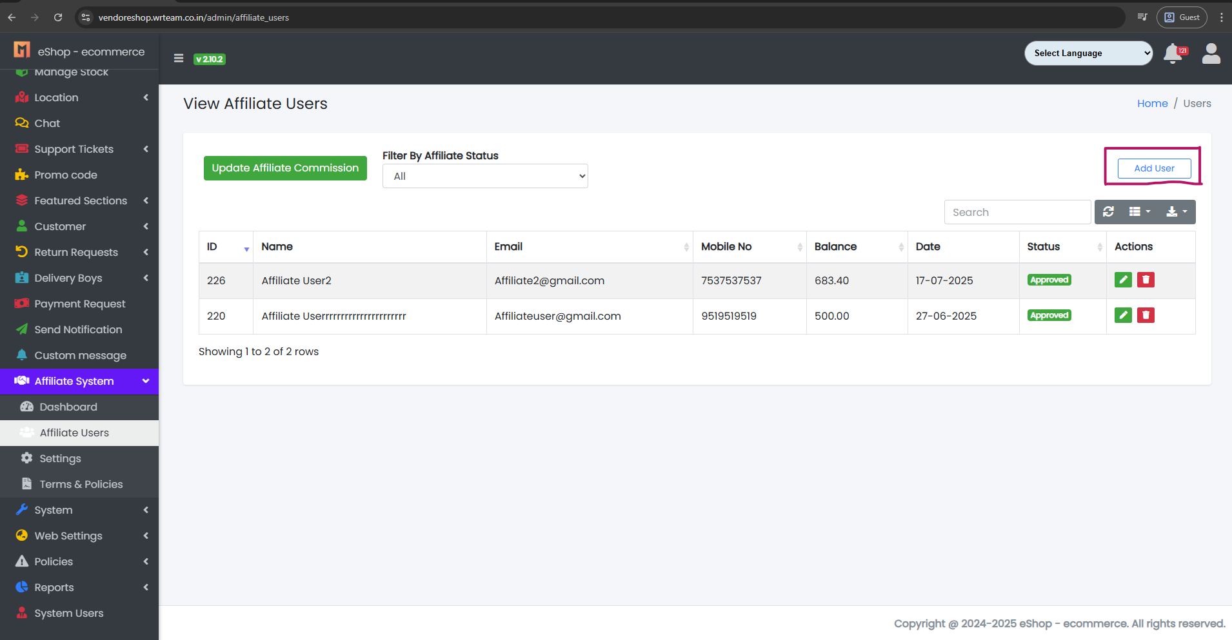Open the notifications bell icon

pyautogui.click(x=1173, y=53)
